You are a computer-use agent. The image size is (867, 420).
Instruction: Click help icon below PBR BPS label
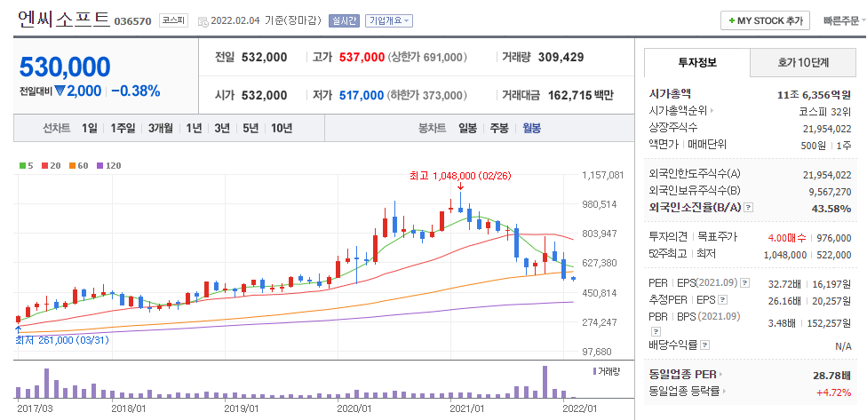click(656, 332)
